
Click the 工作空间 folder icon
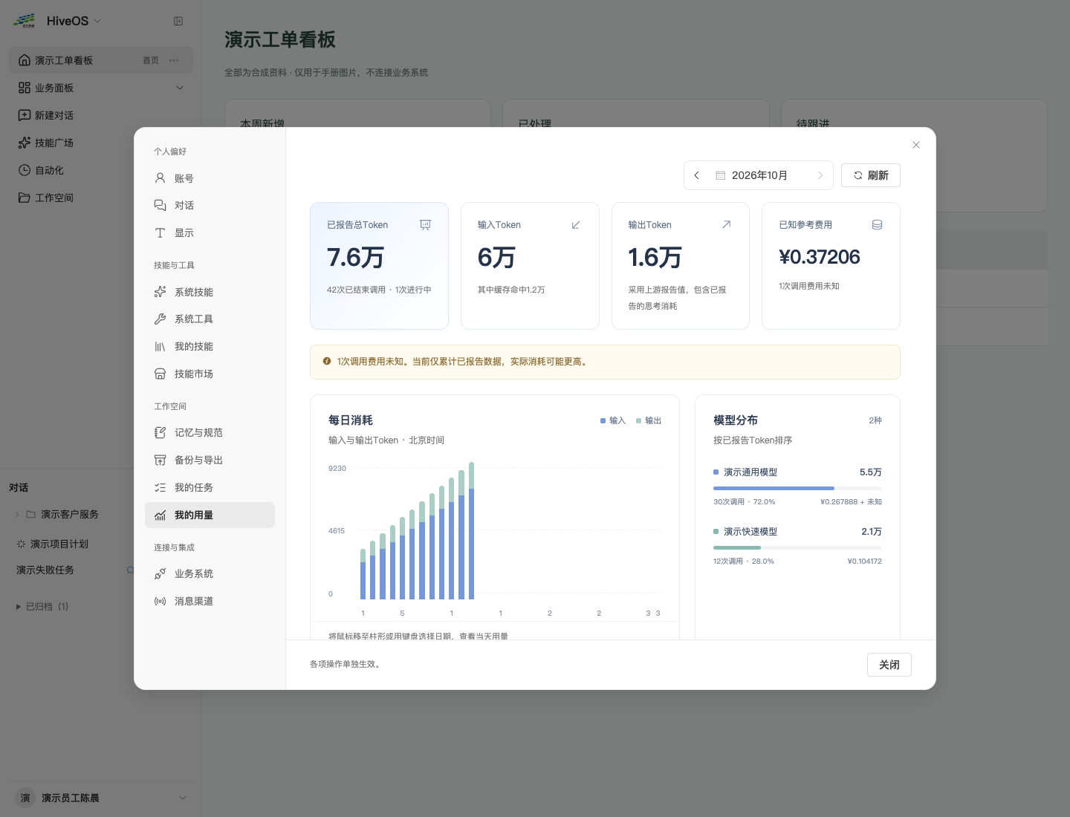click(x=25, y=198)
